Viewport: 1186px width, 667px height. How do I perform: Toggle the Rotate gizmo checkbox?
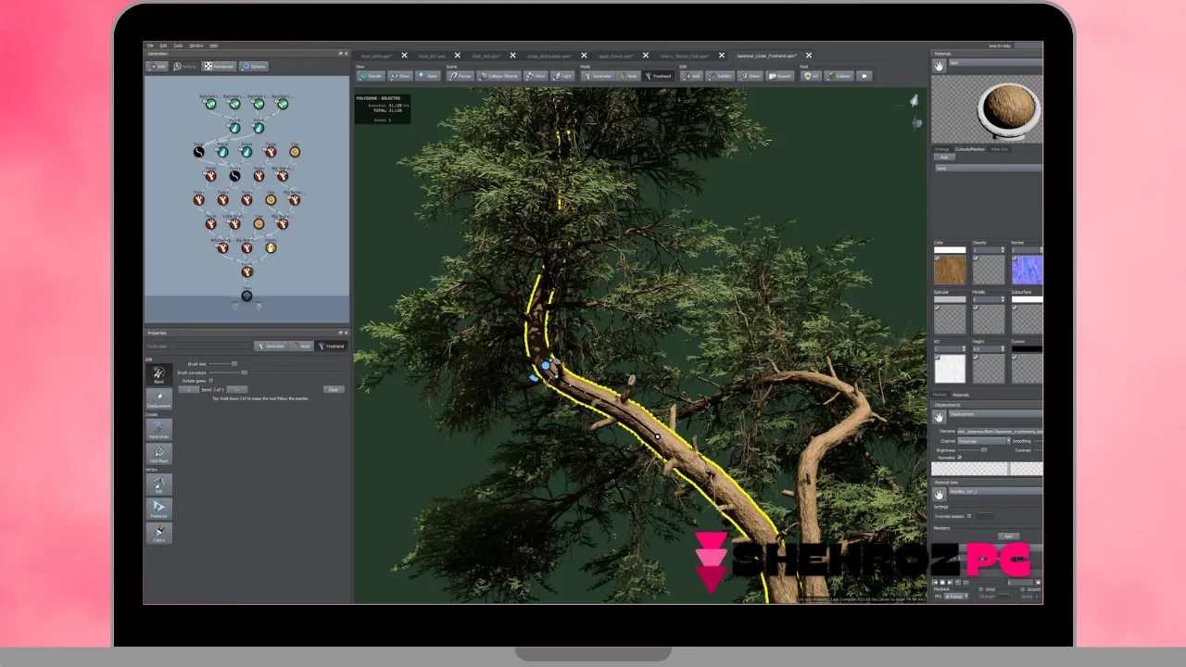pyautogui.click(x=210, y=381)
